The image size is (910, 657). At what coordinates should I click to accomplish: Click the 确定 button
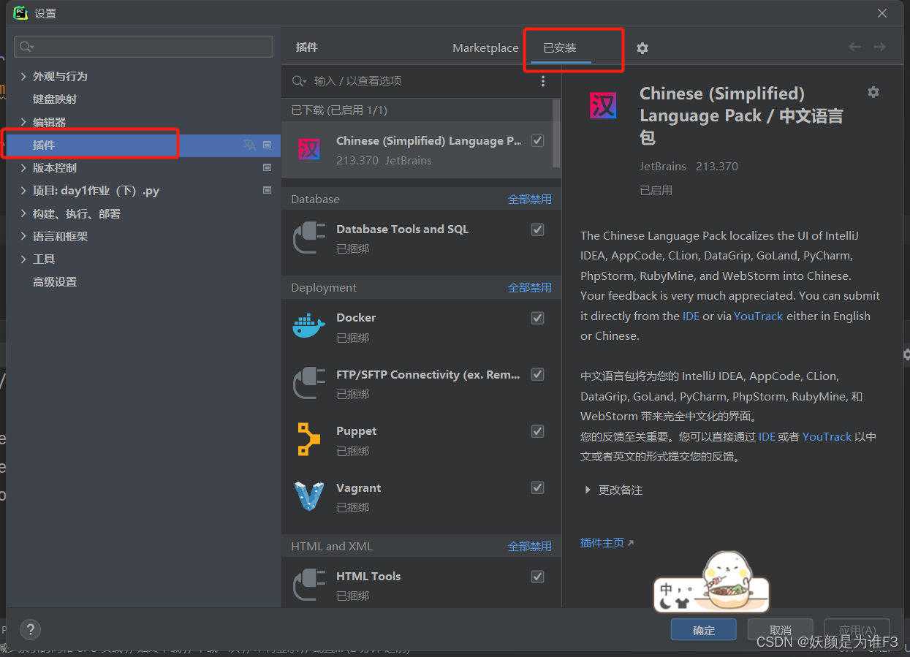pyautogui.click(x=704, y=630)
